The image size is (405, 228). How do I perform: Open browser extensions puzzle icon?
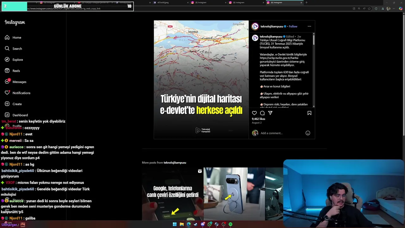coord(376,9)
